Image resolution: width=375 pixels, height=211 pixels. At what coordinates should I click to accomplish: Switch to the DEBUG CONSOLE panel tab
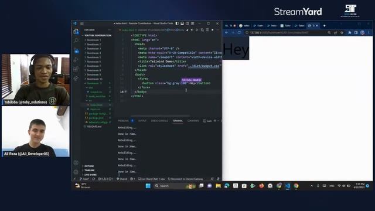159,121
